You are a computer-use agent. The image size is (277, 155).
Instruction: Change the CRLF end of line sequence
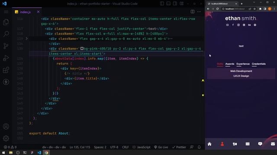[x=126, y=147]
